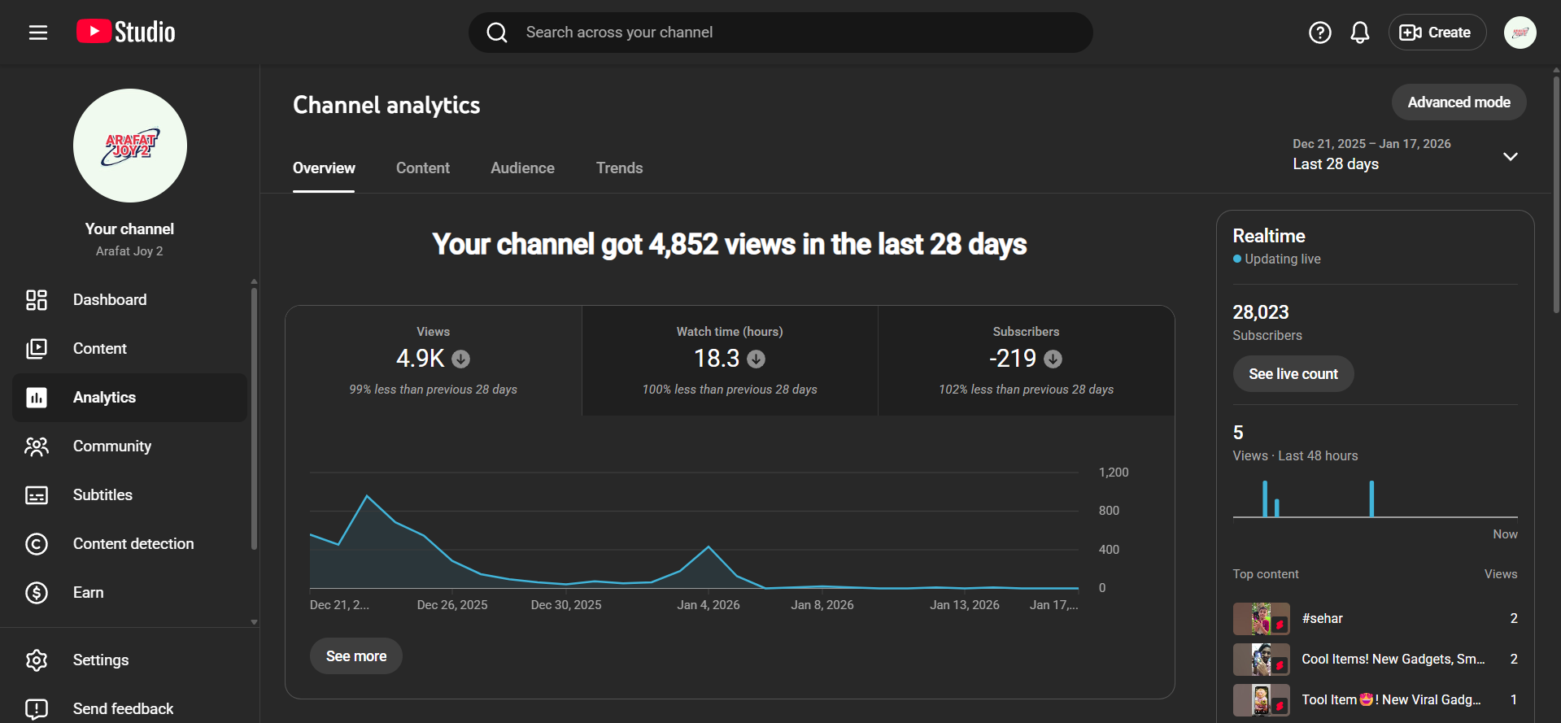Open Settings from the sidebar
1561x723 pixels.
(101, 660)
